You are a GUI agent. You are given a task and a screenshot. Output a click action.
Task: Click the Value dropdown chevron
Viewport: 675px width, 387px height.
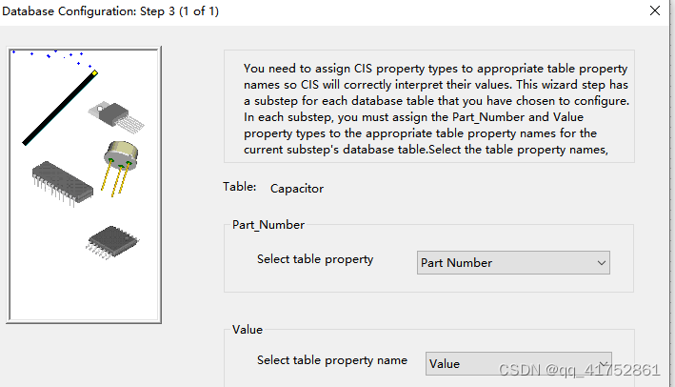pyautogui.click(x=604, y=364)
